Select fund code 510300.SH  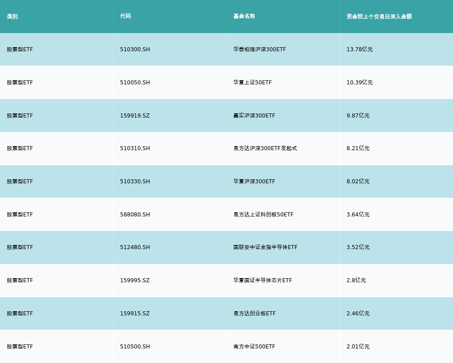pyautogui.click(x=135, y=49)
